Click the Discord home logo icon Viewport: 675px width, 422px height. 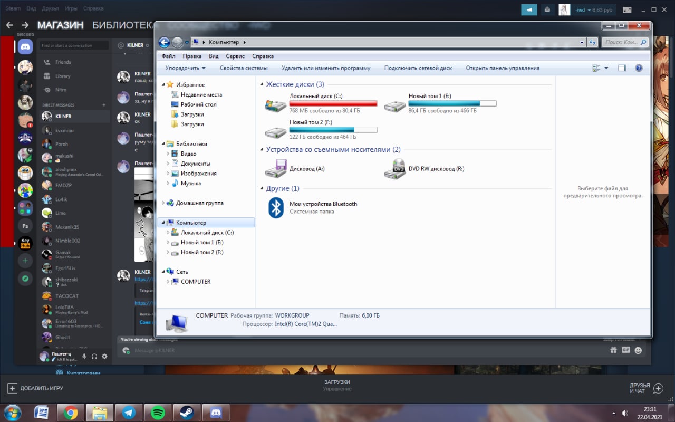(25, 46)
